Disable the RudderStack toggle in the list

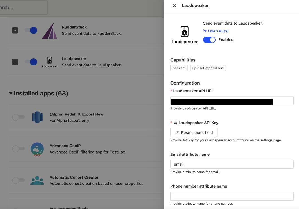31,30
